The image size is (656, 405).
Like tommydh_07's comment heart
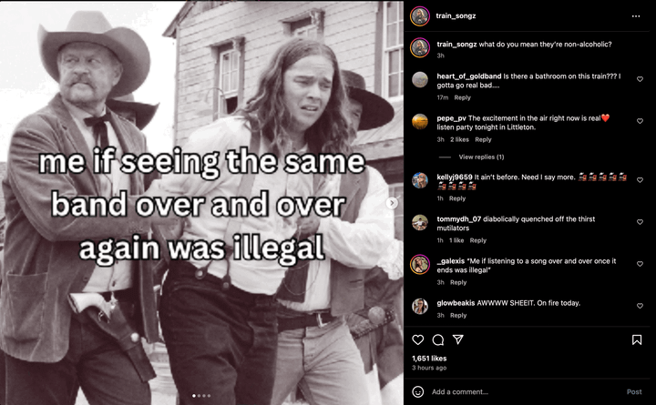(x=640, y=222)
